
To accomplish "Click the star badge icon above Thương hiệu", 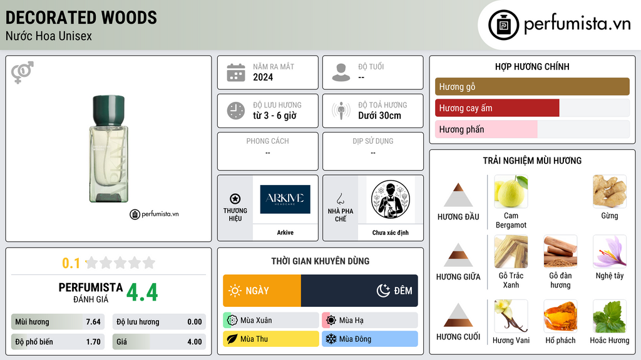I will tap(235, 199).
